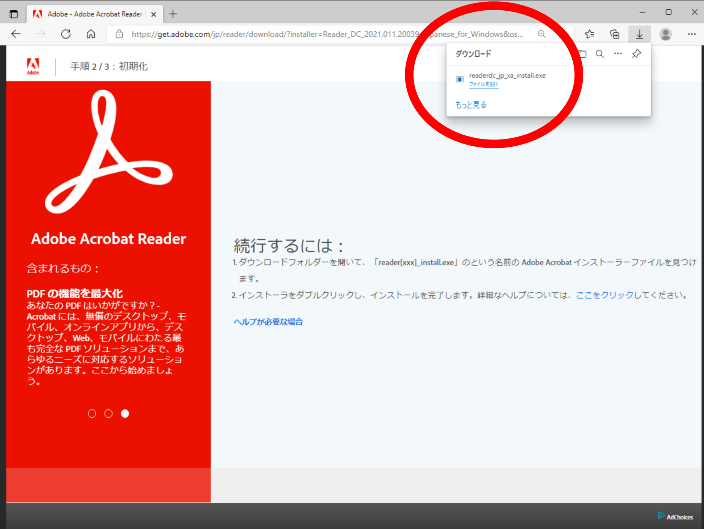Viewport: 704px width, 529px height.
Task: Pin the downloads flyout
Action: (x=636, y=54)
